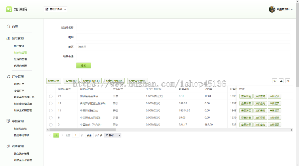Click the 首页 home icon in sidebar
Image resolution: width=299 pixels, height=166 pixels.
click(x=8, y=27)
